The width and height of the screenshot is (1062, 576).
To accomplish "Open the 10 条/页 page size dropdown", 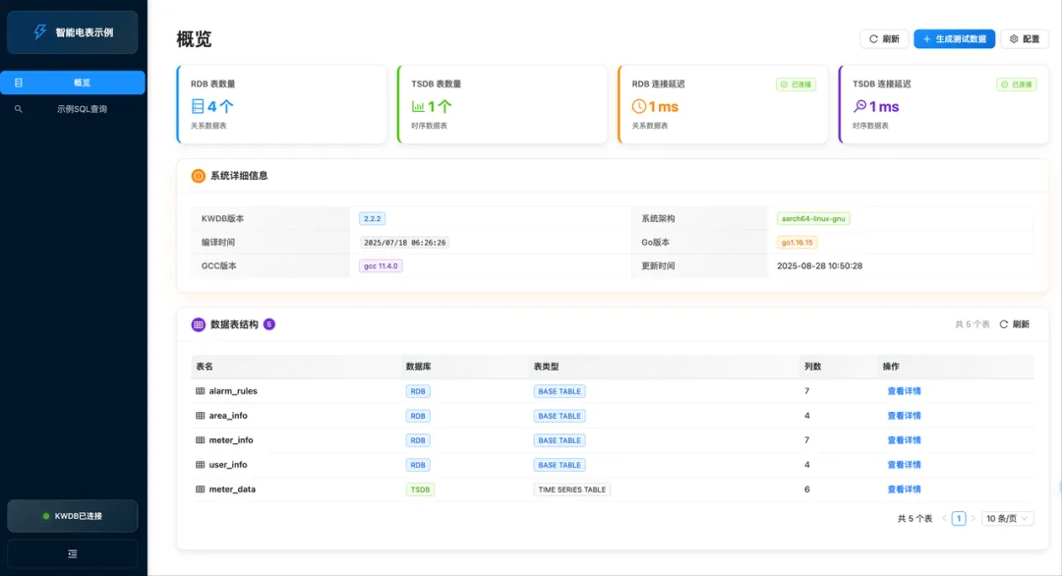I will click(1007, 518).
